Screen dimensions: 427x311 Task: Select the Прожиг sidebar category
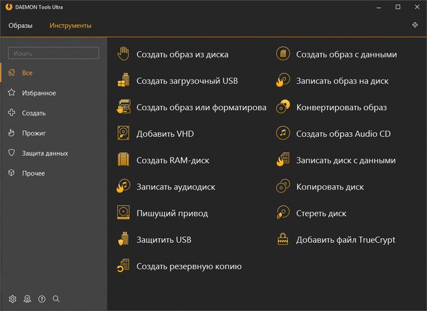click(x=33, y=133)
